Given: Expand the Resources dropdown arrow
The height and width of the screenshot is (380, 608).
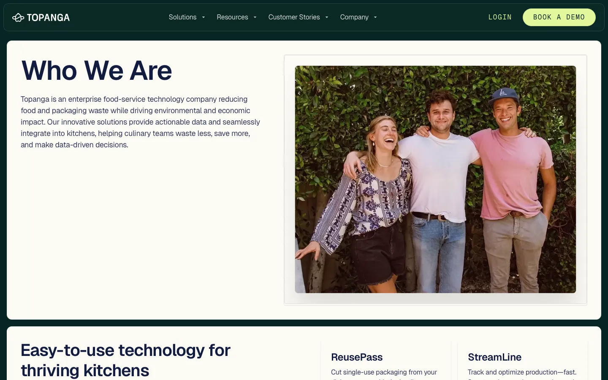Looking at the screenshot, I should click(255, 17).
